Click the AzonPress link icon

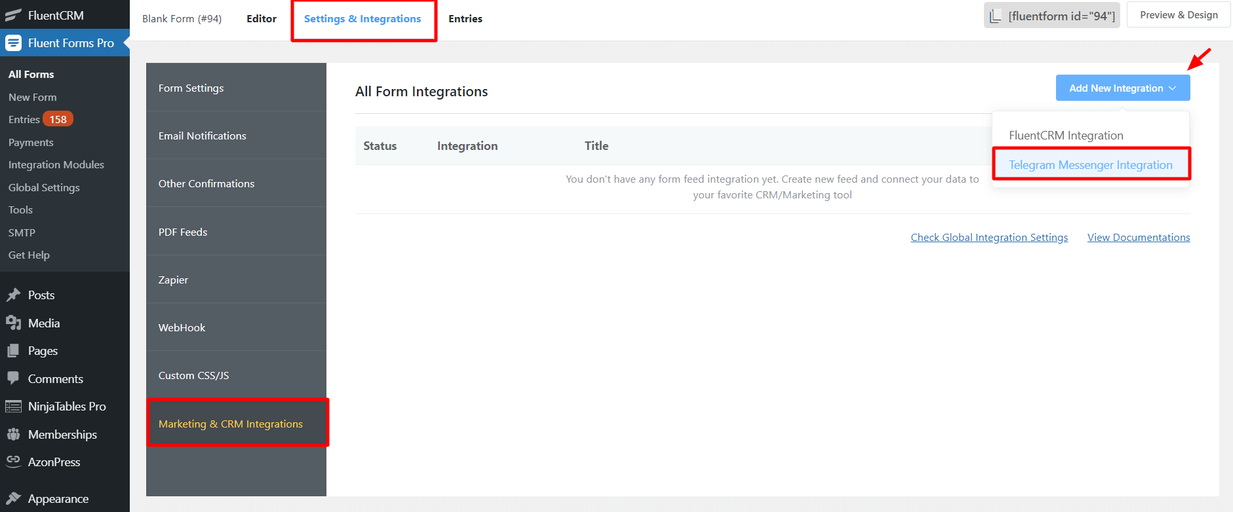[x=13, y=462]
